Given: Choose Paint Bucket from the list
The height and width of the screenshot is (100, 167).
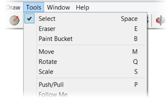Looking at the screenshot, I should [85, 39].
